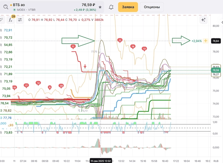
Task: Open price alert bell icon
Action: [111, 7]
